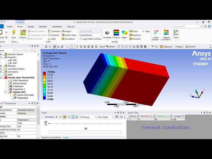
Task: Click the Quick Launch search field
Action: click(x=186, y=26)
